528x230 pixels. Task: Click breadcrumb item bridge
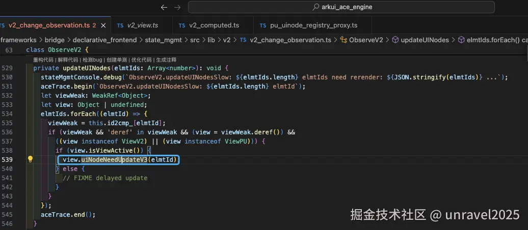[x=55, y=40]
